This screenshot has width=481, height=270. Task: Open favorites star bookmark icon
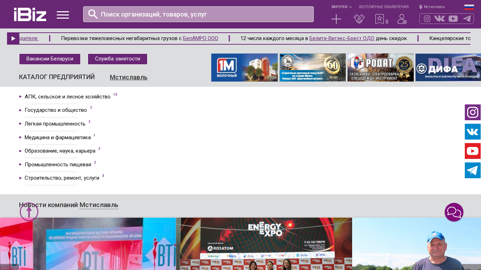click(380, 19)
